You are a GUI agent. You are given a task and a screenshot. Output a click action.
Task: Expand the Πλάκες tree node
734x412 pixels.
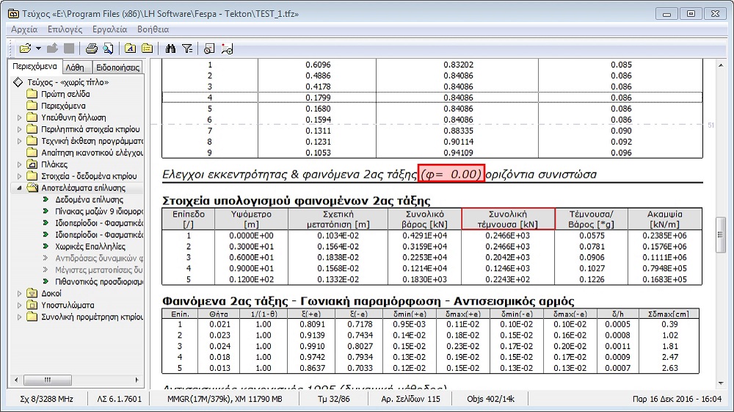(19, 165)
